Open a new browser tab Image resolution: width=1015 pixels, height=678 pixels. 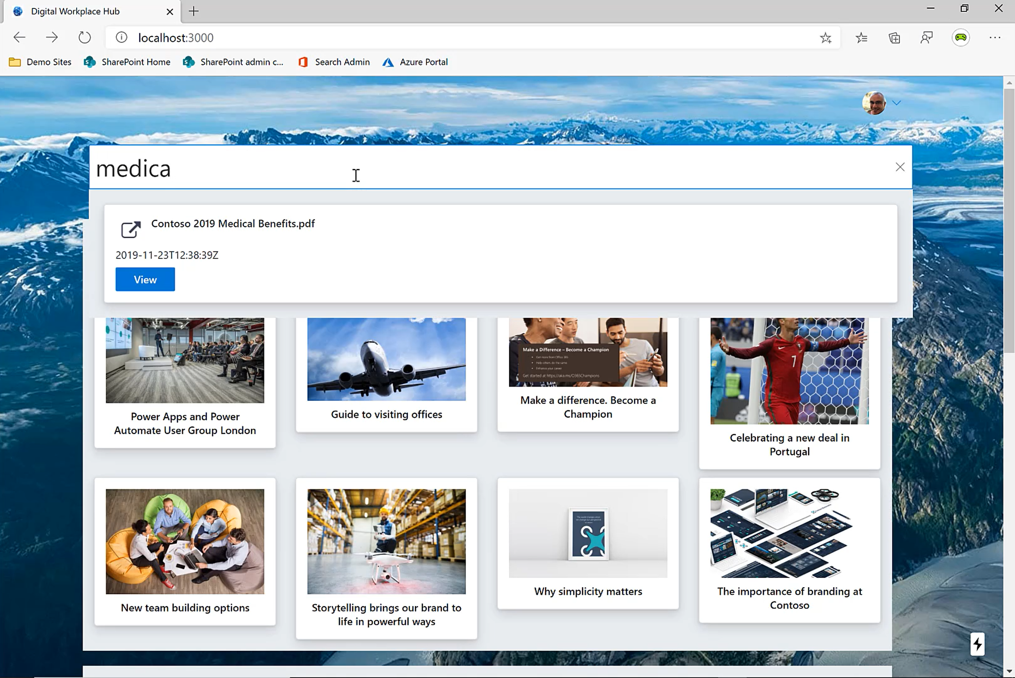[193, 11]
